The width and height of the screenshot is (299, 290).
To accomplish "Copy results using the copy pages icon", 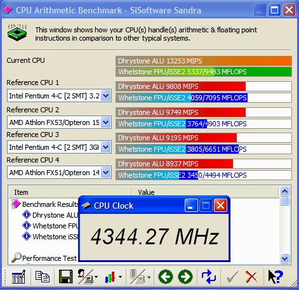I will pyautogui.click(x=43, y=277).
